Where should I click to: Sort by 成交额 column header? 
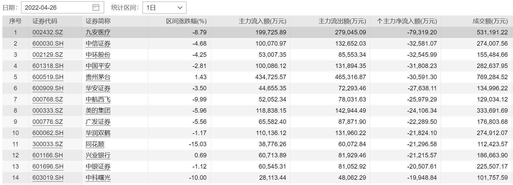(490, 21)
